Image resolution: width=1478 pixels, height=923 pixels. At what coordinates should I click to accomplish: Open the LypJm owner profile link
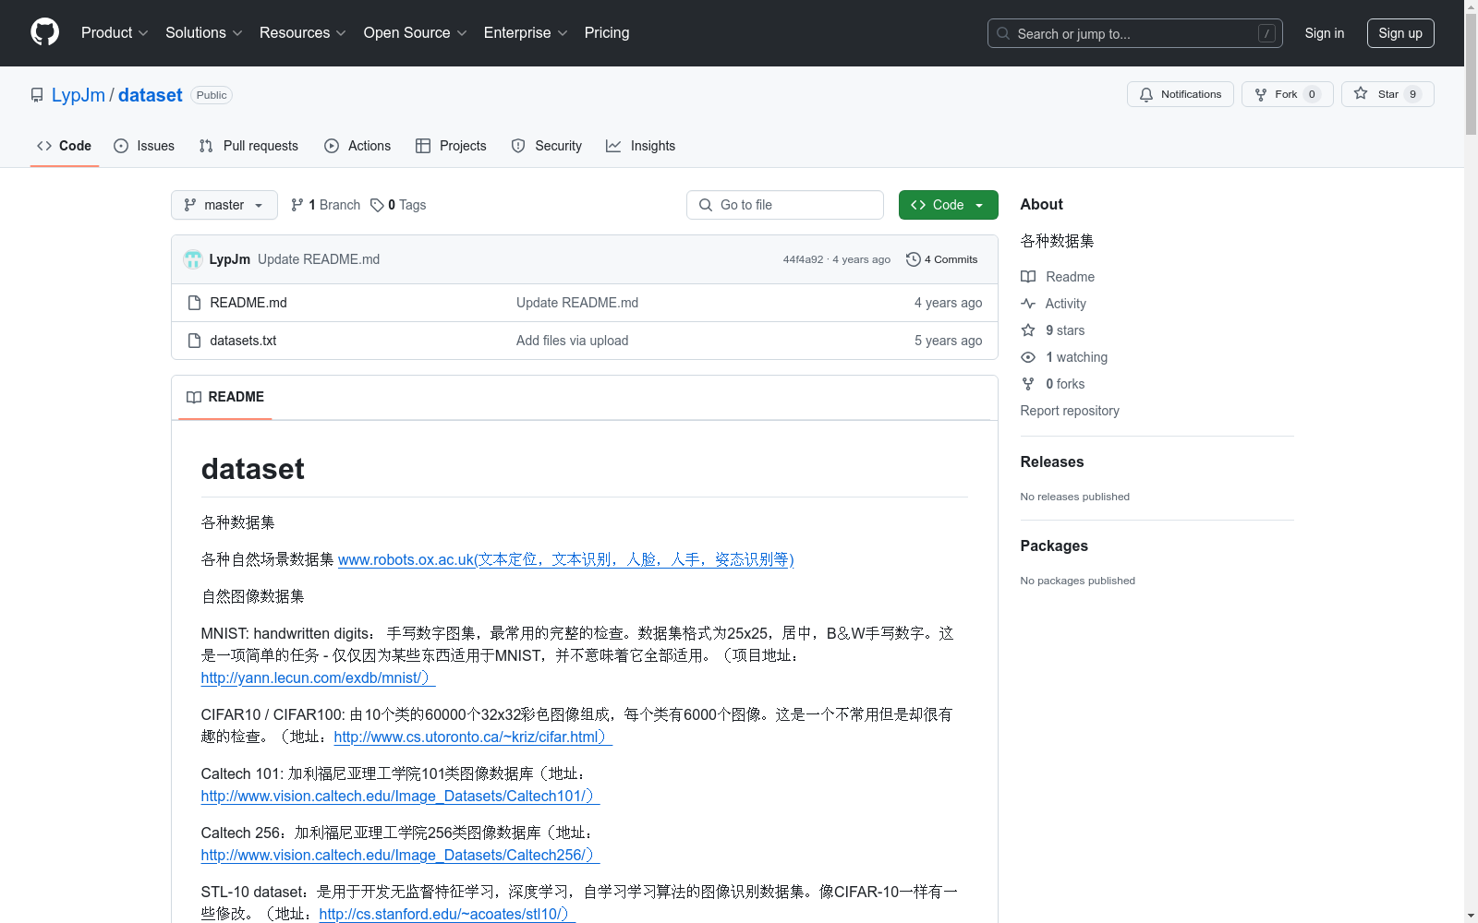tap(79, 95)
